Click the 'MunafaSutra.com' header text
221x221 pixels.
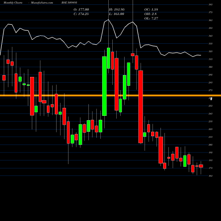point(42,3)
